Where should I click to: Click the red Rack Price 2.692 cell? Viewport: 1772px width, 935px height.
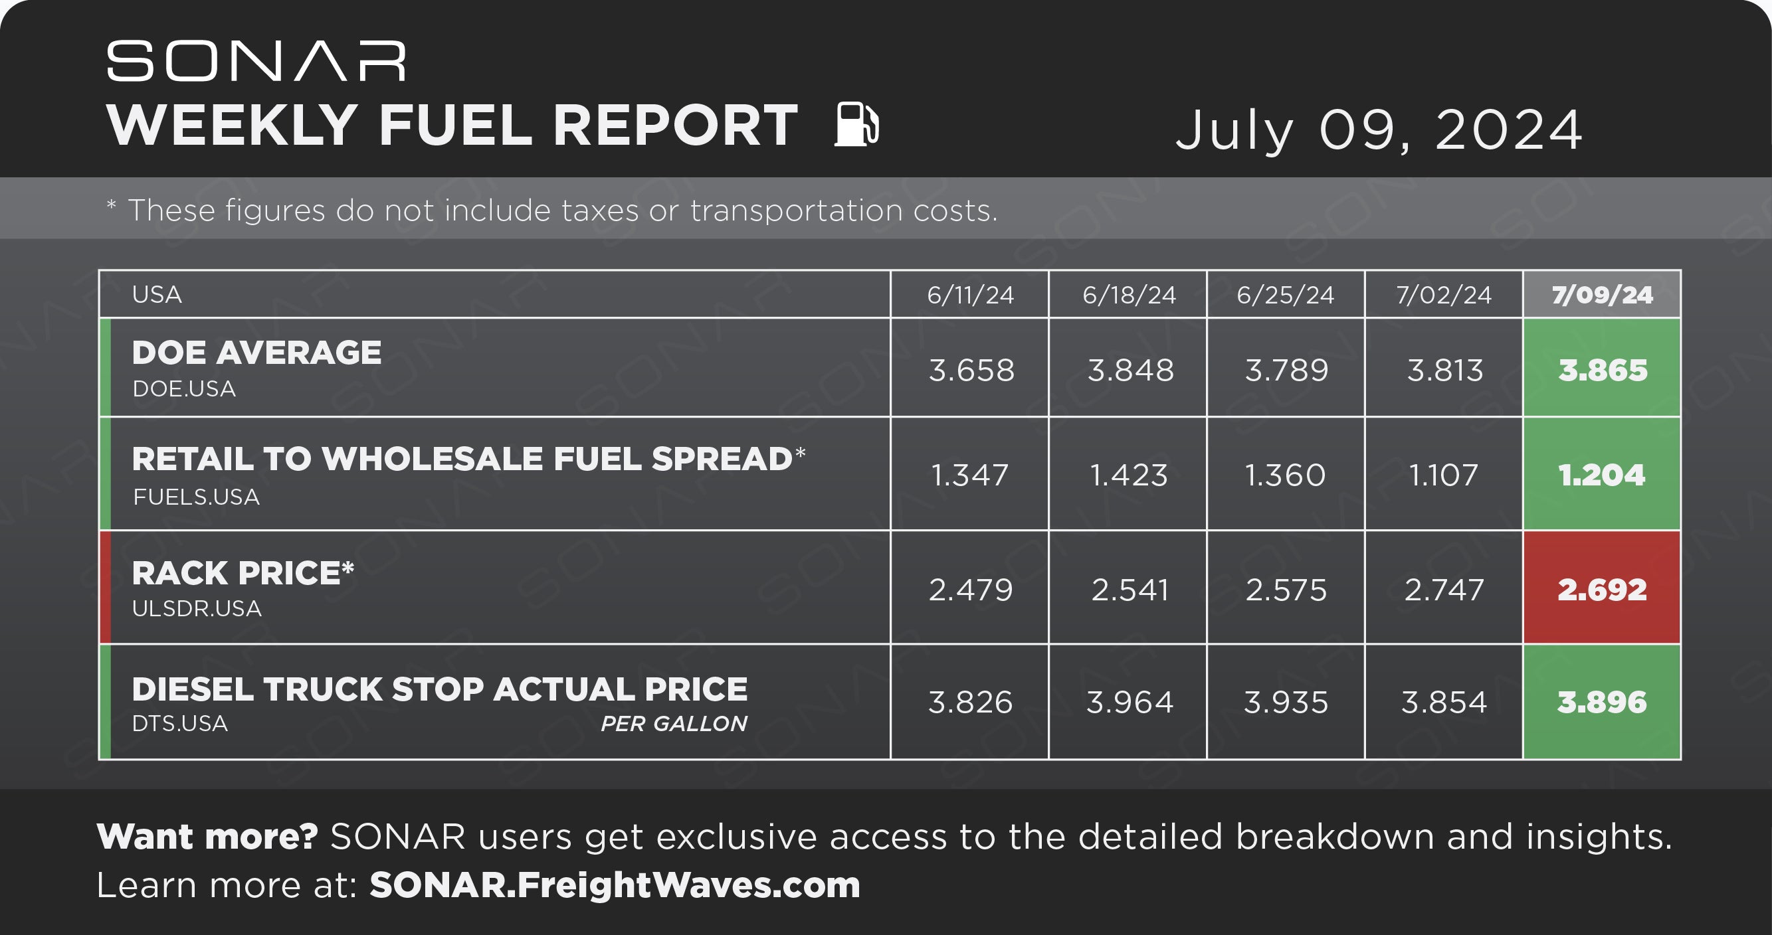pos(1601,588)
